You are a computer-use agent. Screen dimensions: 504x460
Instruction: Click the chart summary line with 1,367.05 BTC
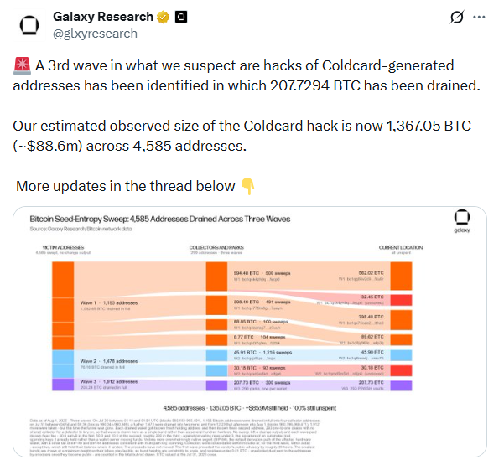[x=249, y=408]
